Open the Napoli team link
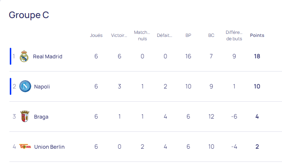Image resolution: width=282 pixels, height=163 pixels. pyautogui.click(x=42, y=87)
